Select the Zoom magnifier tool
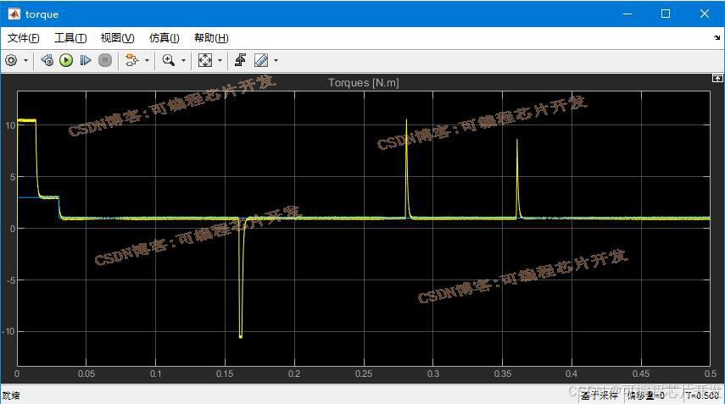 pos(169,60)
